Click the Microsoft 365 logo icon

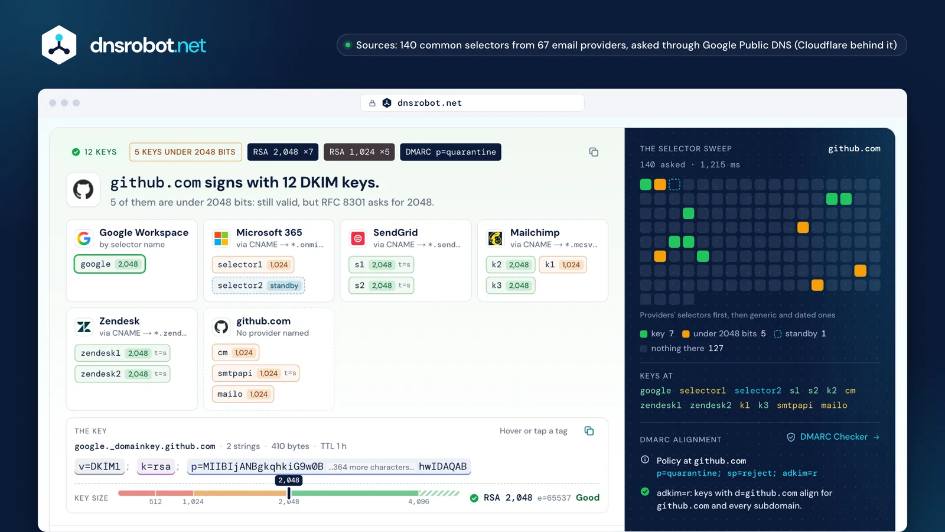221,238
